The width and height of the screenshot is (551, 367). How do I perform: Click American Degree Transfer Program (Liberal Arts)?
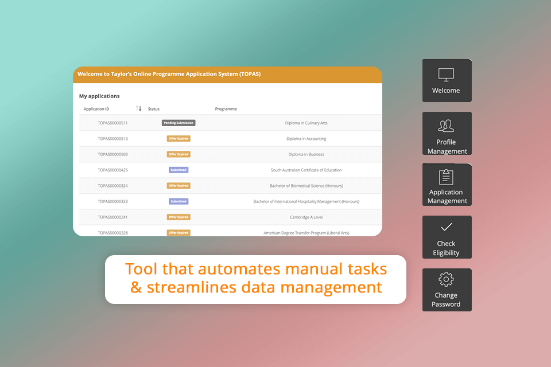click(306, 233)
